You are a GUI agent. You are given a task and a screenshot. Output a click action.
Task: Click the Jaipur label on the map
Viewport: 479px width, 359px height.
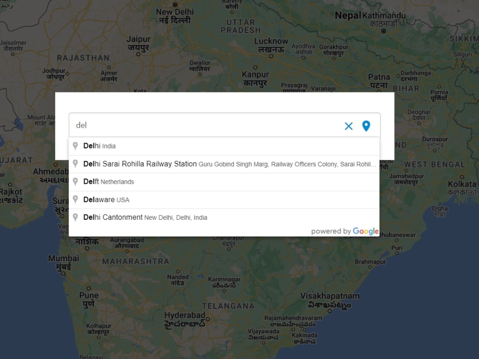(x=138, y=43)
